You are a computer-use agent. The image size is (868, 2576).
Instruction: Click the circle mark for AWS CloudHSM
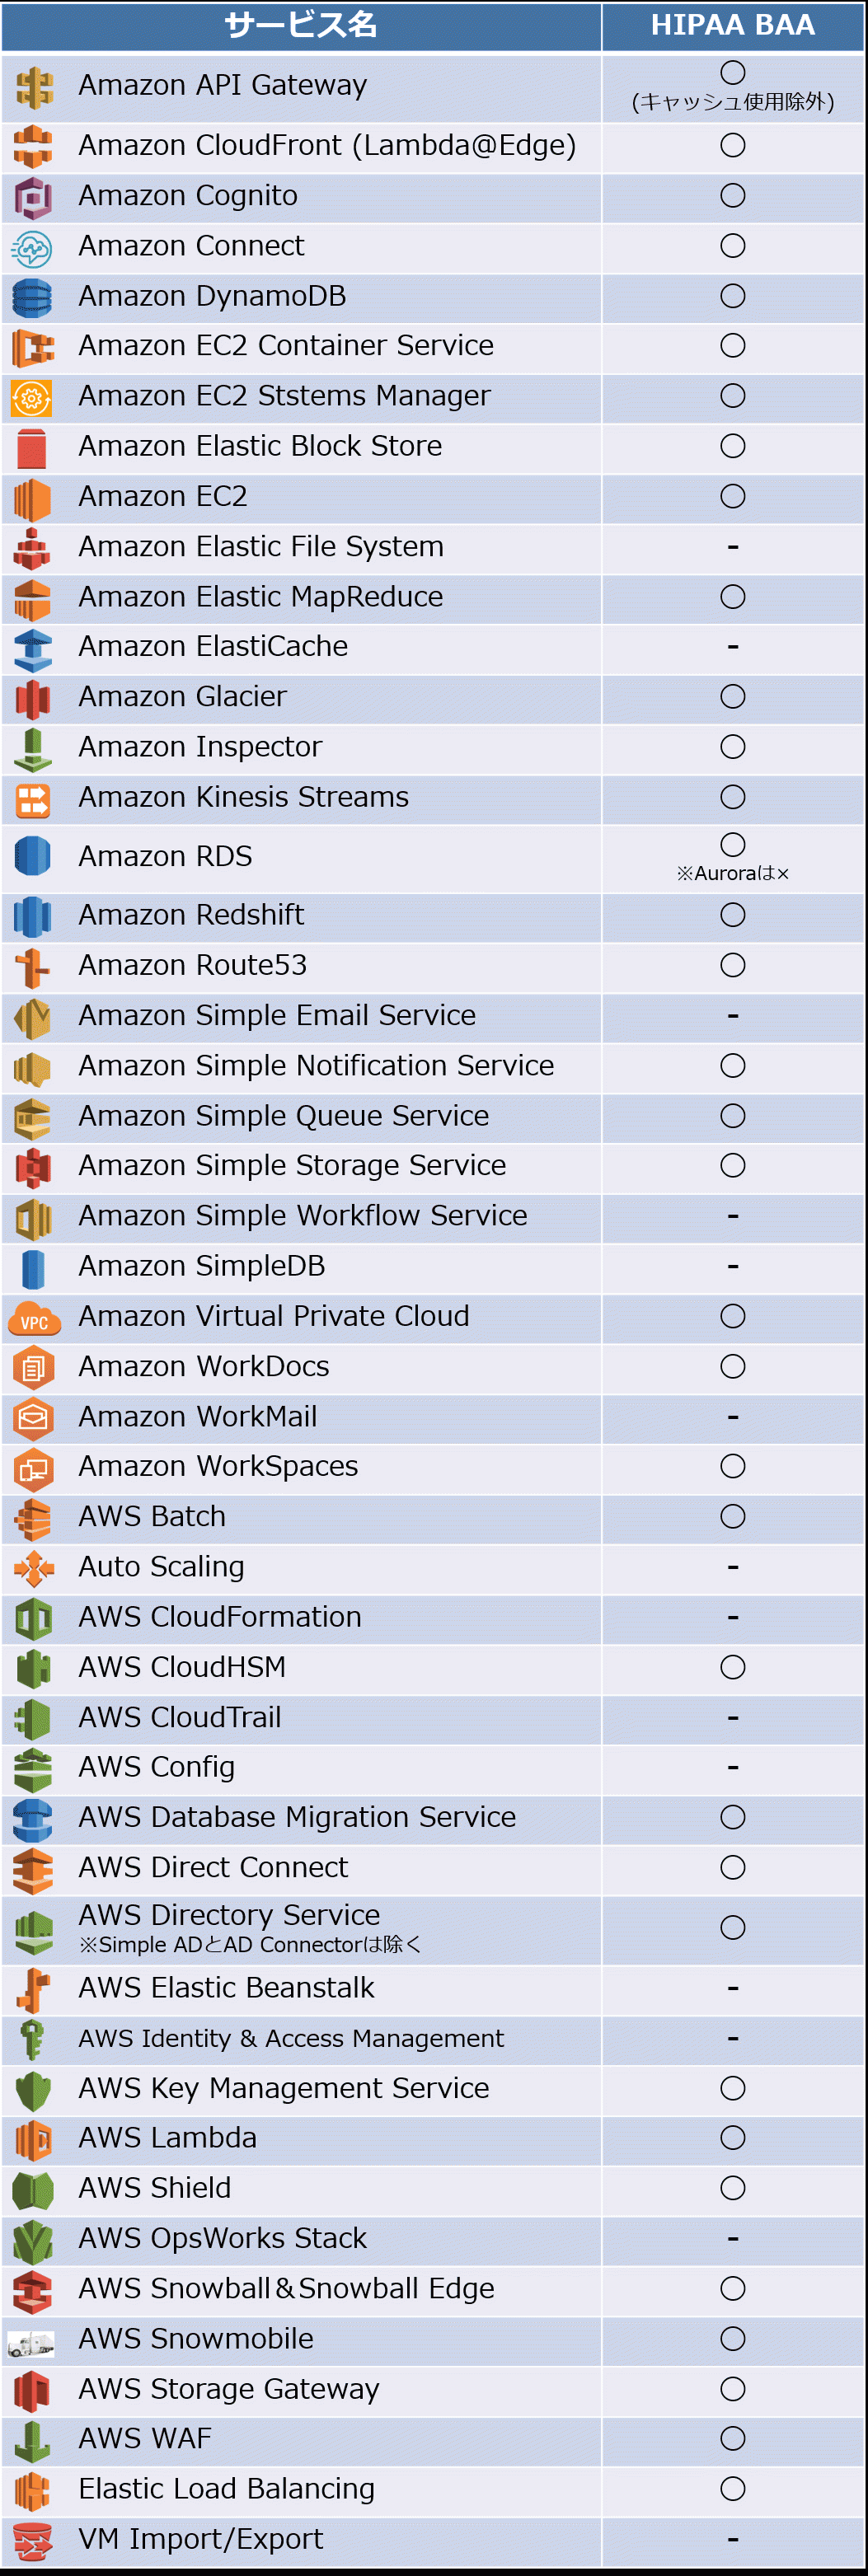click(x=733, y=1666)
